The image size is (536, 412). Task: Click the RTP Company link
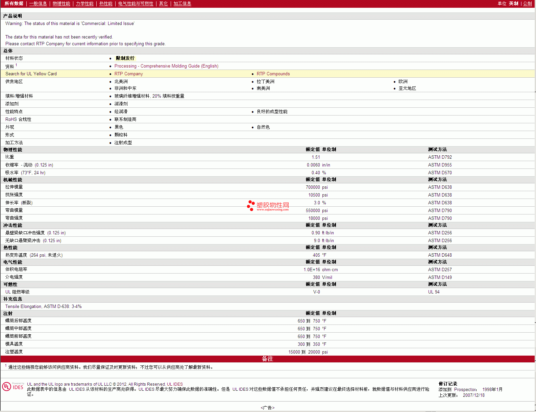coord(128,74)
